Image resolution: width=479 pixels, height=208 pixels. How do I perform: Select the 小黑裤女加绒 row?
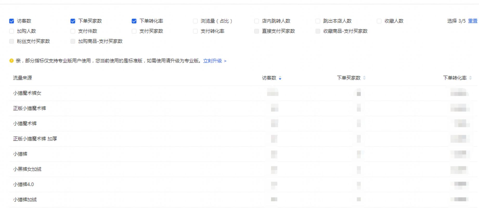coord(243,169)
